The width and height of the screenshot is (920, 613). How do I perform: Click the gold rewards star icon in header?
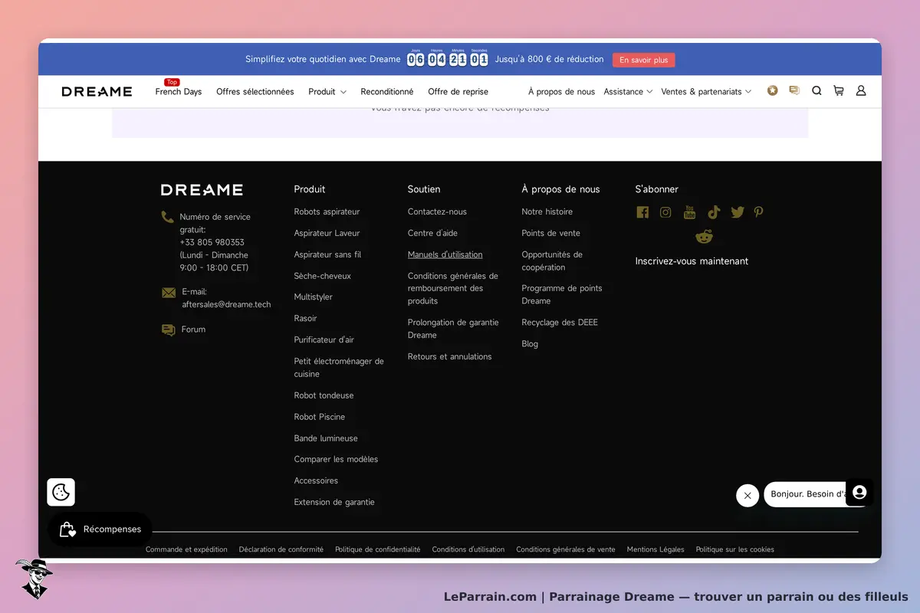772,90
